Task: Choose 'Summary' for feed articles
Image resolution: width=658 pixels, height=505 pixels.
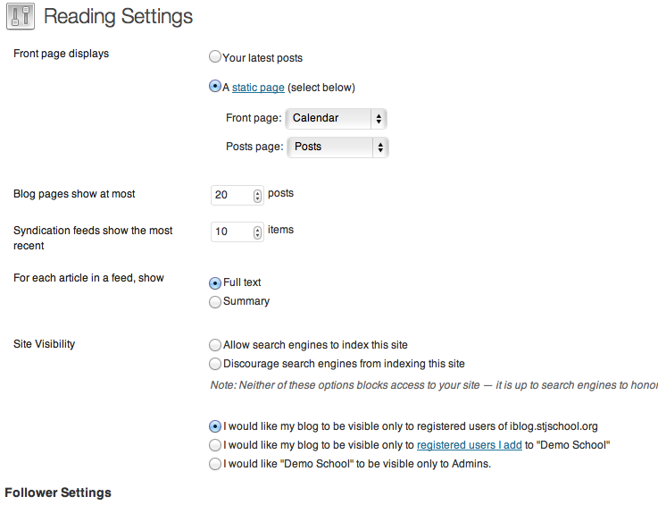Action: [x=215, y=302]
